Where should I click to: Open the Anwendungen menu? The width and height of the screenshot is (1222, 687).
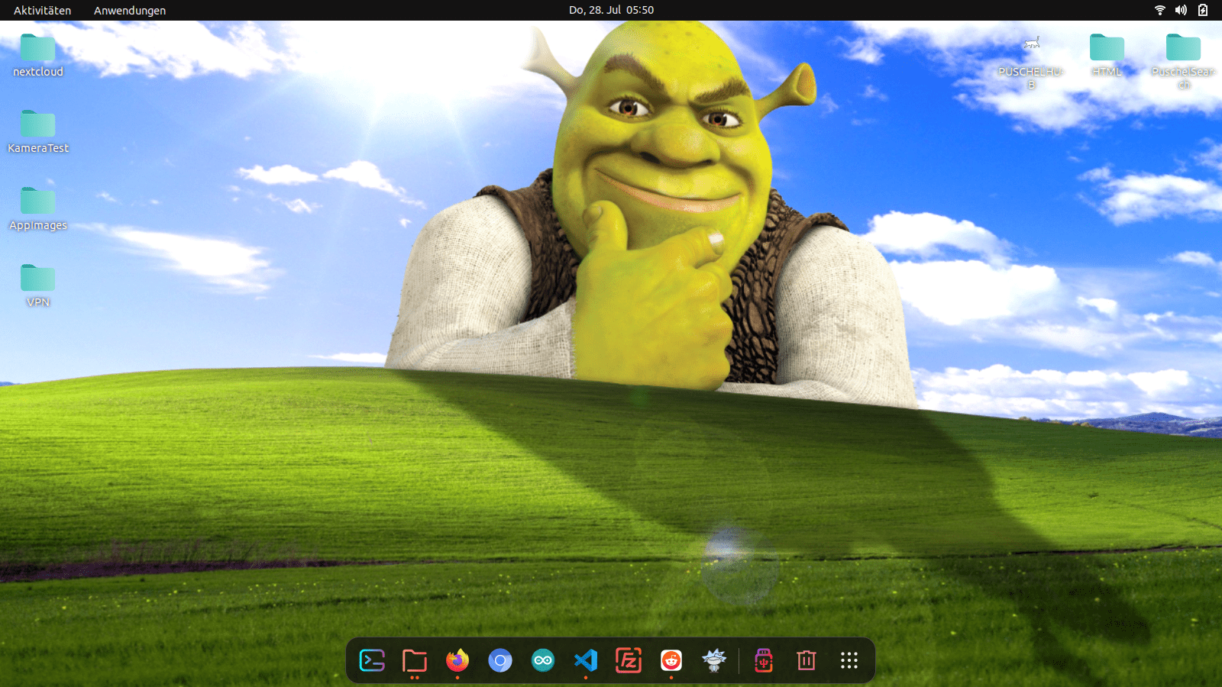(130, 10)
